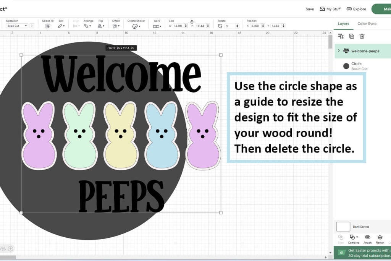
Task: Click the blue bunny on canvas
Action: (162, 136)
